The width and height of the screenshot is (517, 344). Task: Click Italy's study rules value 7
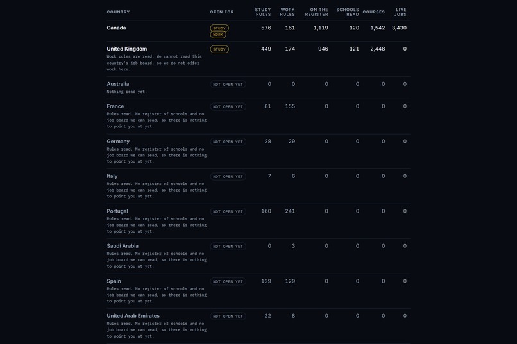[x=269, y=176]
